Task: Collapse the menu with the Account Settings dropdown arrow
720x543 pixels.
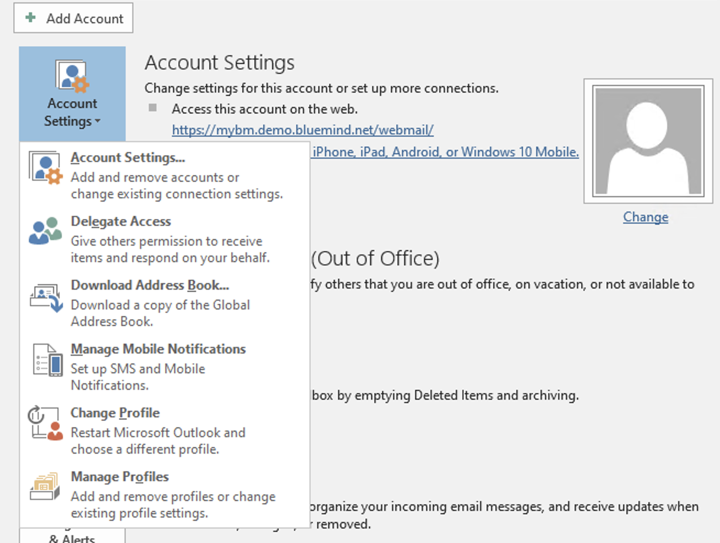Action: (97, 121)
